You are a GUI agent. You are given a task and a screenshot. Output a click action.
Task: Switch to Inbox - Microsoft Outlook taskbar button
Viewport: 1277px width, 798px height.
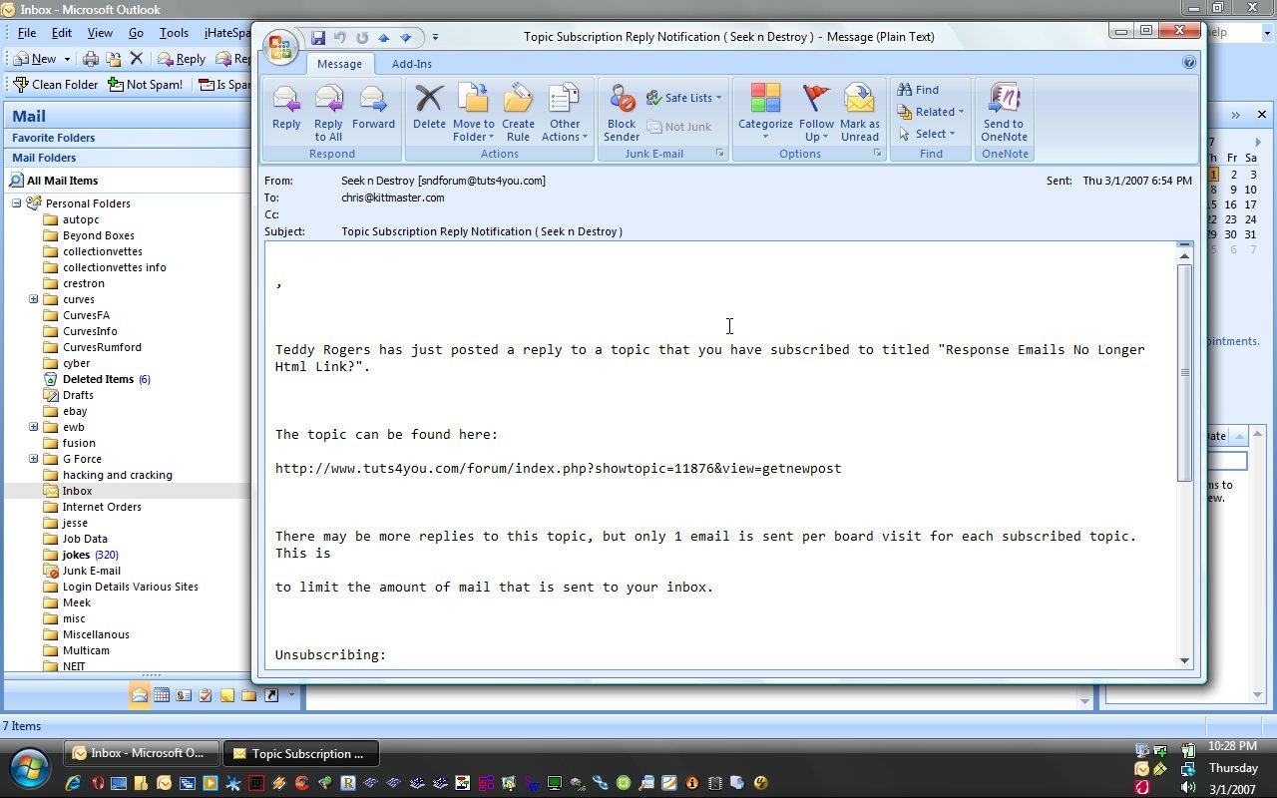[x=140, y=753]
